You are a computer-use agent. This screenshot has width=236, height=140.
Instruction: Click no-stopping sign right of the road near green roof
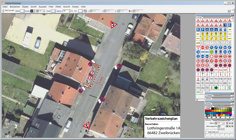pyautogui.click(x=119, y=66)
